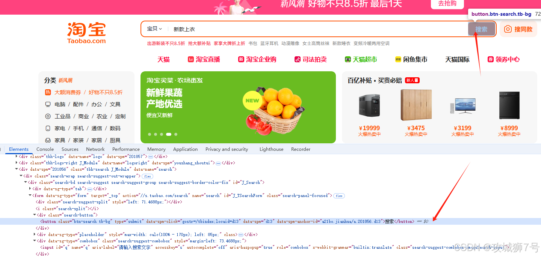Open the Recorder tab

point(301,149)
